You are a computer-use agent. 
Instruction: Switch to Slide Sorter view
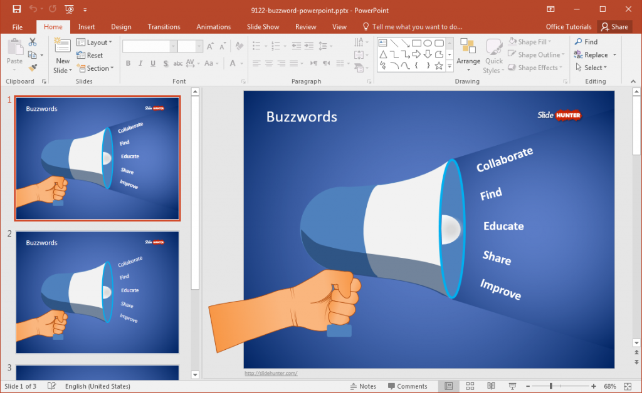[470, 385]
